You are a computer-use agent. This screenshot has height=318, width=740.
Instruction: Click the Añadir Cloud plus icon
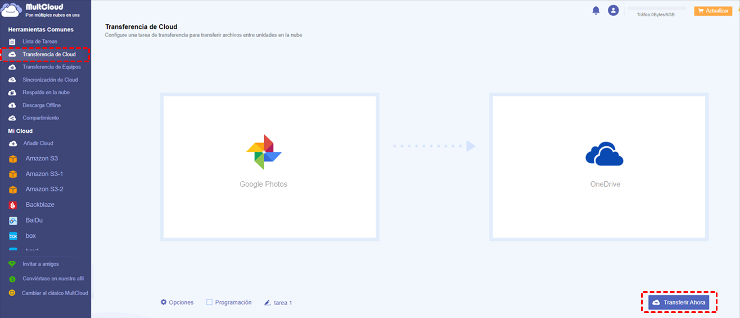[12, 144]
